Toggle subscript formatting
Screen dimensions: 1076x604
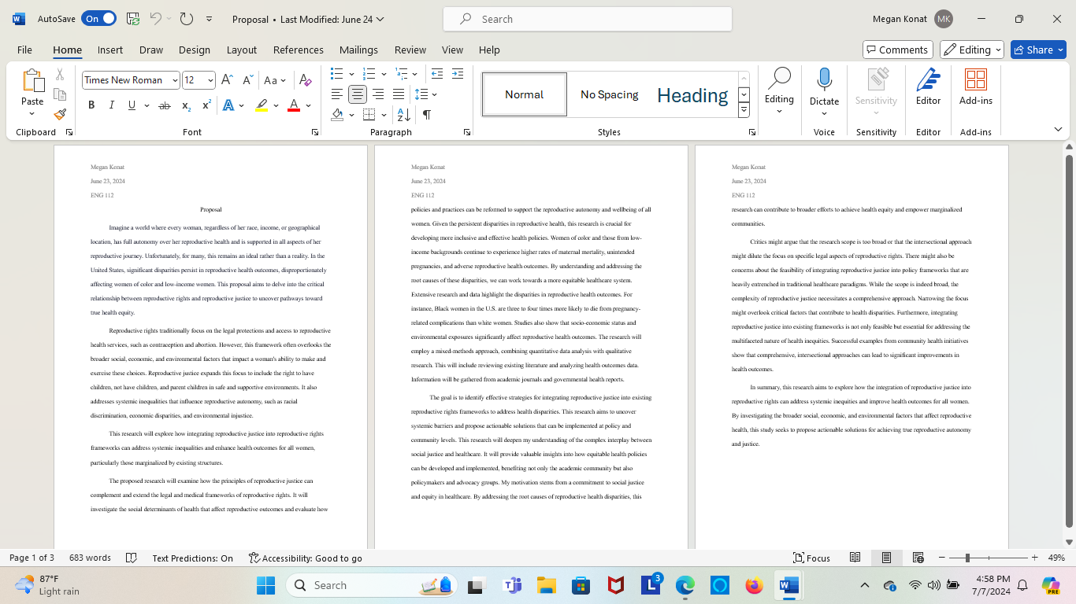click(x=184, y=105)
